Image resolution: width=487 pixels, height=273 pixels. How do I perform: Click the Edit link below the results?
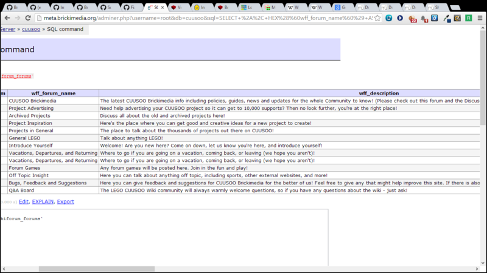(24, 201)
